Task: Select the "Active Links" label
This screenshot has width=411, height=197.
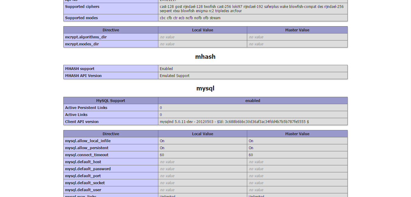Action: click(76, 114)
